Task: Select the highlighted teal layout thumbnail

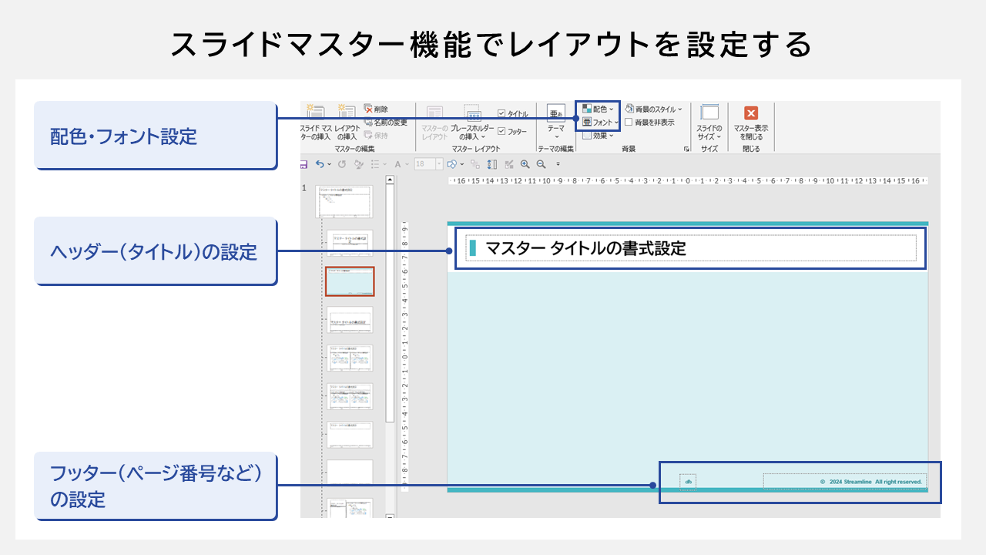Action: (350, 281)
